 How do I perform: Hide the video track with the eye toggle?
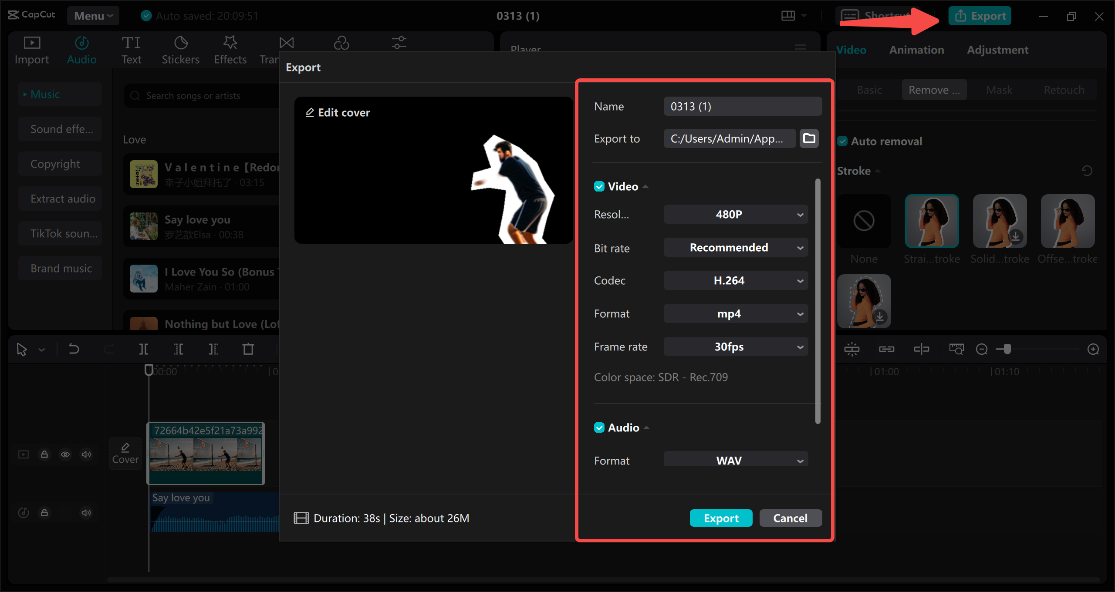65,454
